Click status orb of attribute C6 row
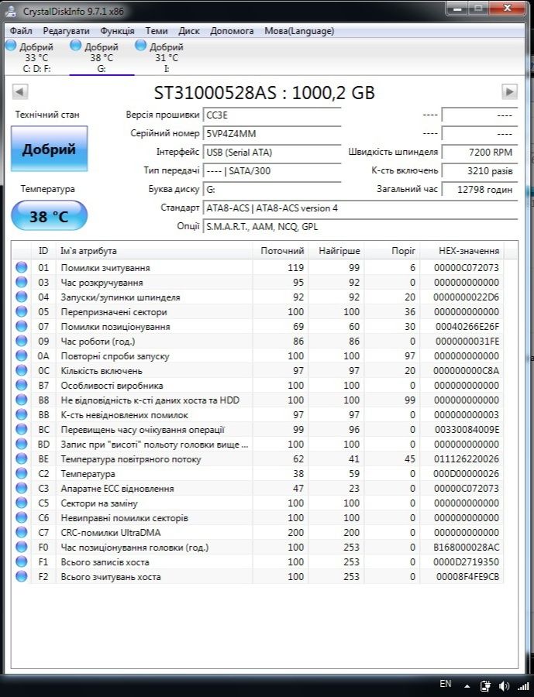The width and height of the screenshot is (534, 697). (x=22, y=517)
